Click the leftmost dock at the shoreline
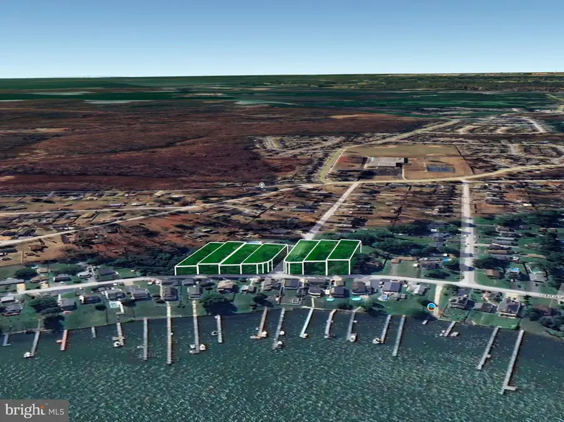Image resolution: width=564 pixels, height=422 pixels. 6,339
